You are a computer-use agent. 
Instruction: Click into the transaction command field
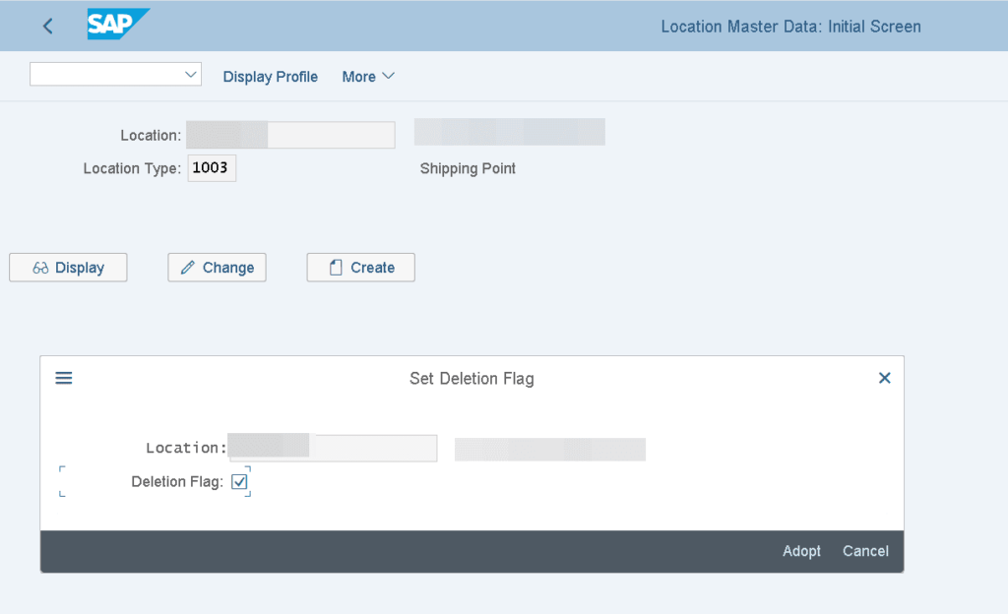point(104,75)
